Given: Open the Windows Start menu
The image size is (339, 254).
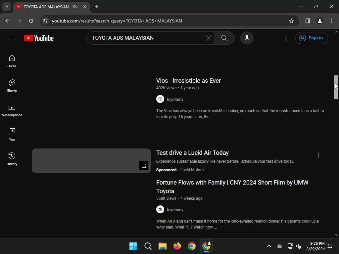Looking at the screenshot, I should tap(133, 246).
